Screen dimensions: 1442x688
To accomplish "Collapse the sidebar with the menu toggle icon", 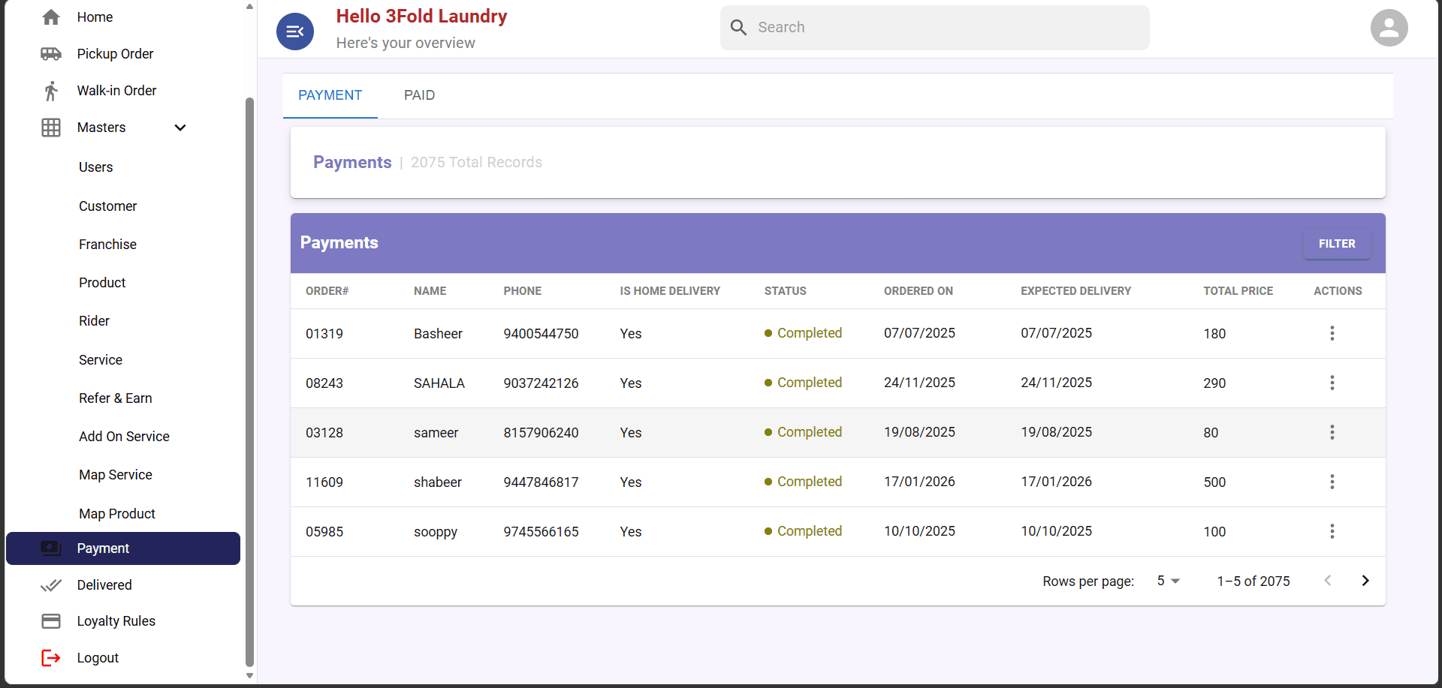I will (x=295, y=32).
